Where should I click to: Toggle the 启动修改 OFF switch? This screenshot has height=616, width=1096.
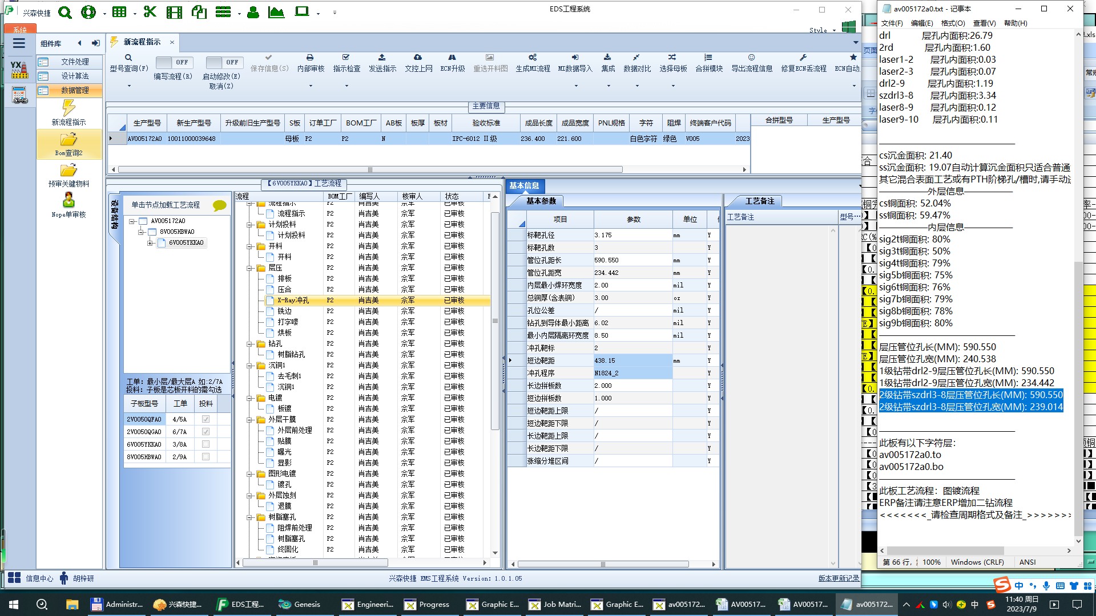click(224, 62)
